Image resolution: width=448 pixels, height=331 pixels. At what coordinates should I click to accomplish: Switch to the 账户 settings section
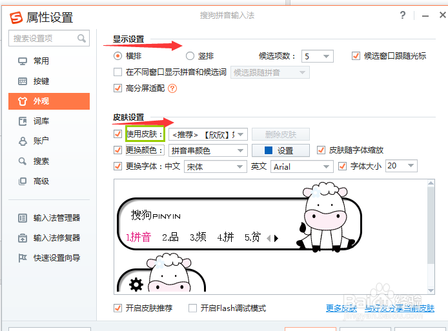click(x=49, y=141)
